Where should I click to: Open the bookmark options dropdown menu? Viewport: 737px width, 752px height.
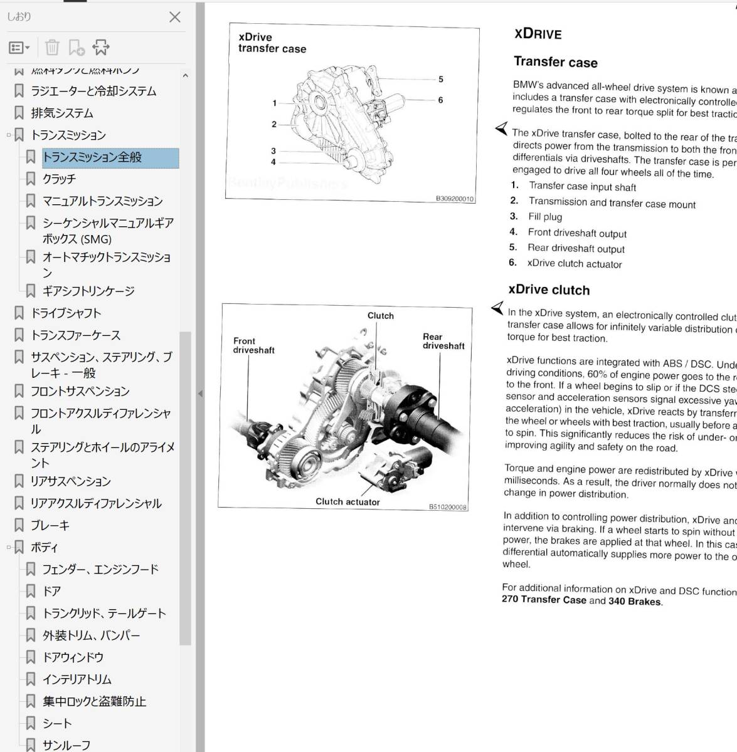point(19,48)
